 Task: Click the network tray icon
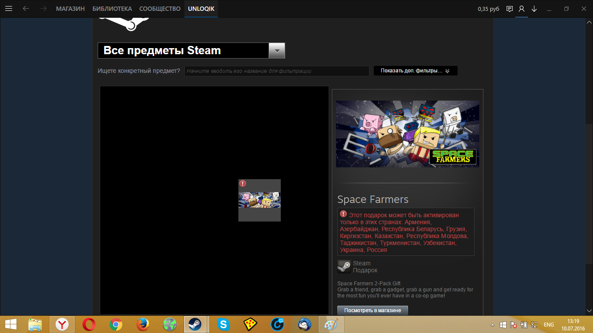coord(535,324)
